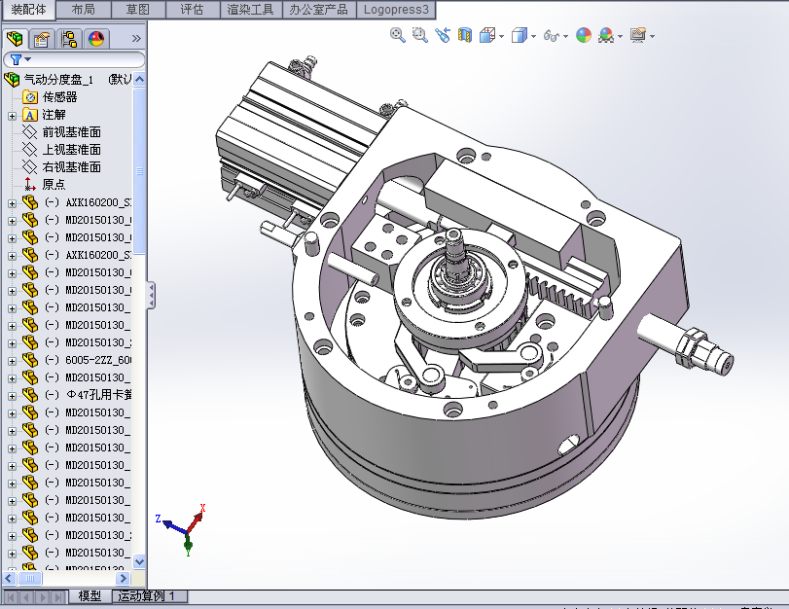Switch to the 草图 ribbon tab
This screenshot has height=609, width=789.
pos(138,9)
